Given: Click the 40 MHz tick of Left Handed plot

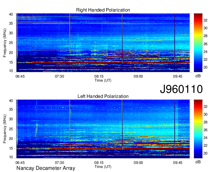Looking at the screenshot, I should tap(11, 101).
